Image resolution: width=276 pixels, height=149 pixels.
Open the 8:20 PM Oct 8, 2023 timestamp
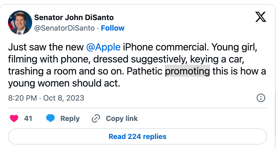[46, 98]
